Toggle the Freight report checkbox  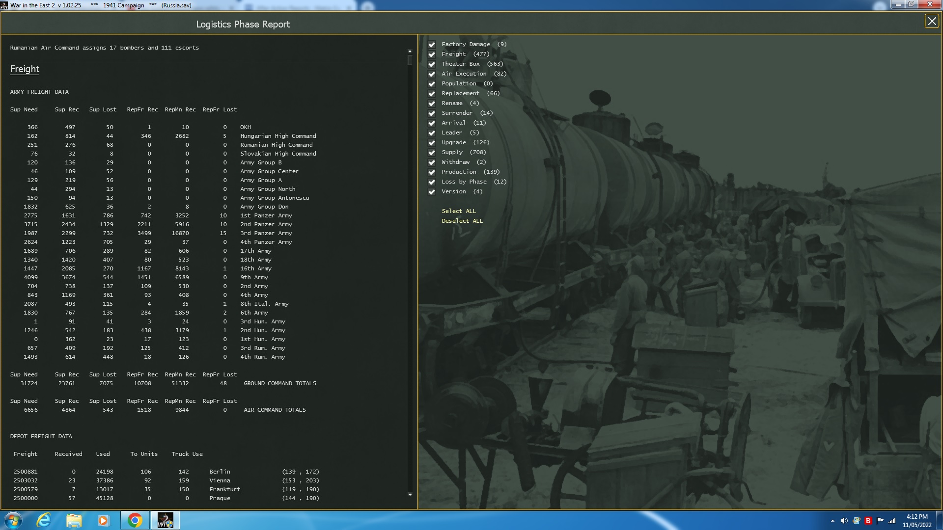(x=432, y=54)
